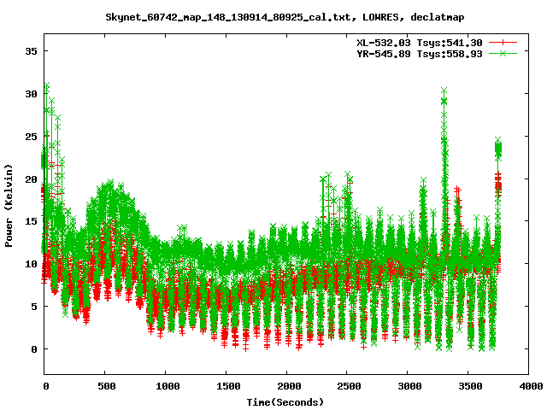
Task: Click the y-axis tick label 5
Action: (x=34, y=307)
